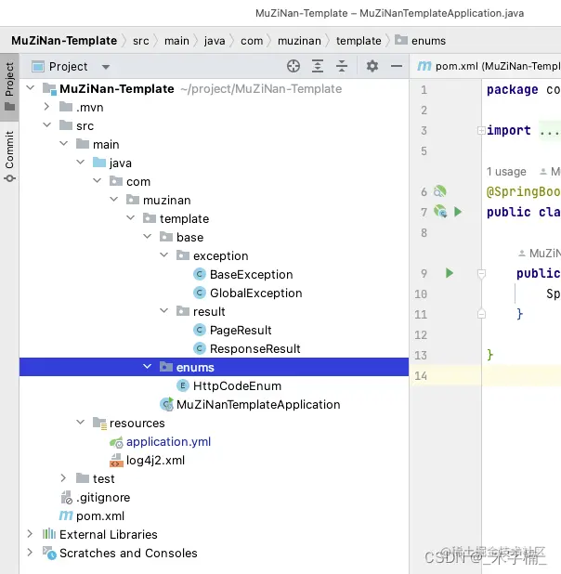This screenshot has height=574, width=561.
Task: Open pom.xml editor tab
Action: (489, 66)
